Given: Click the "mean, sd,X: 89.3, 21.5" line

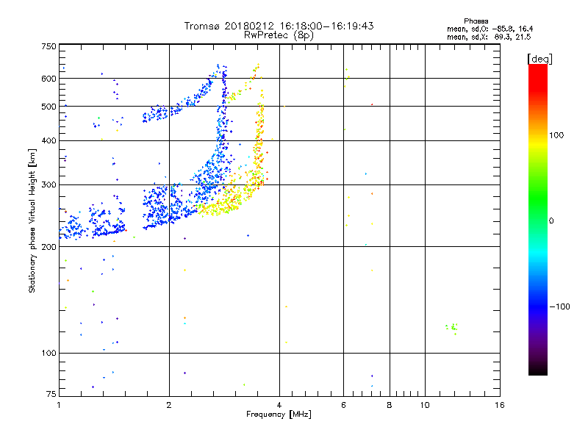Looking at the screenshot, I should click(x=489, y=37).
